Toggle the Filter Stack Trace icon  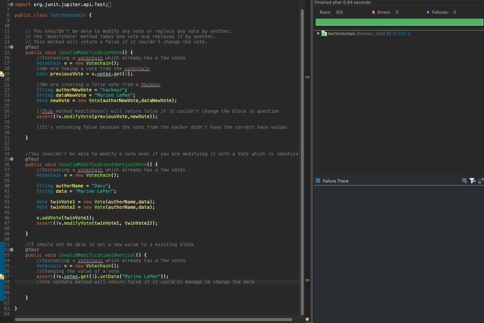click(x=472, y=181)
